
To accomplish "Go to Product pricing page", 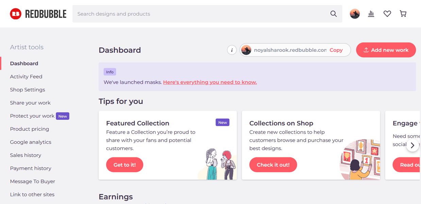I will coord(30,129).
